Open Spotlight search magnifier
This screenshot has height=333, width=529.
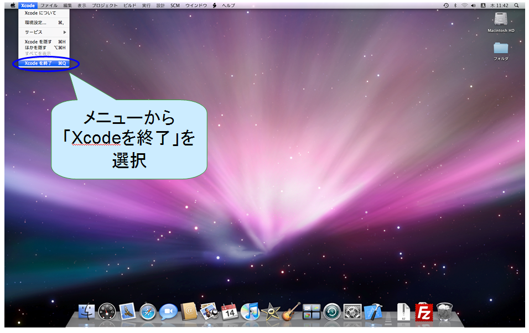click(x=516, y=6)
